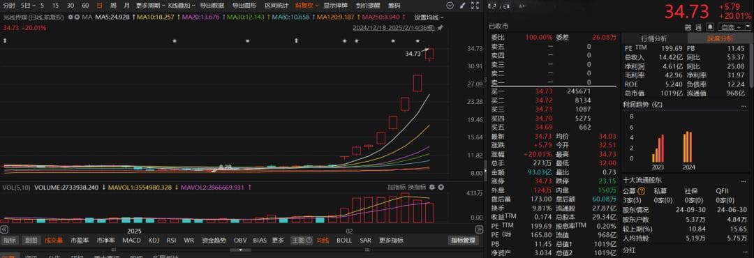754x258 pixels.
Task: Collapse bottom panel with small down triangle
Action: (241, 250)
